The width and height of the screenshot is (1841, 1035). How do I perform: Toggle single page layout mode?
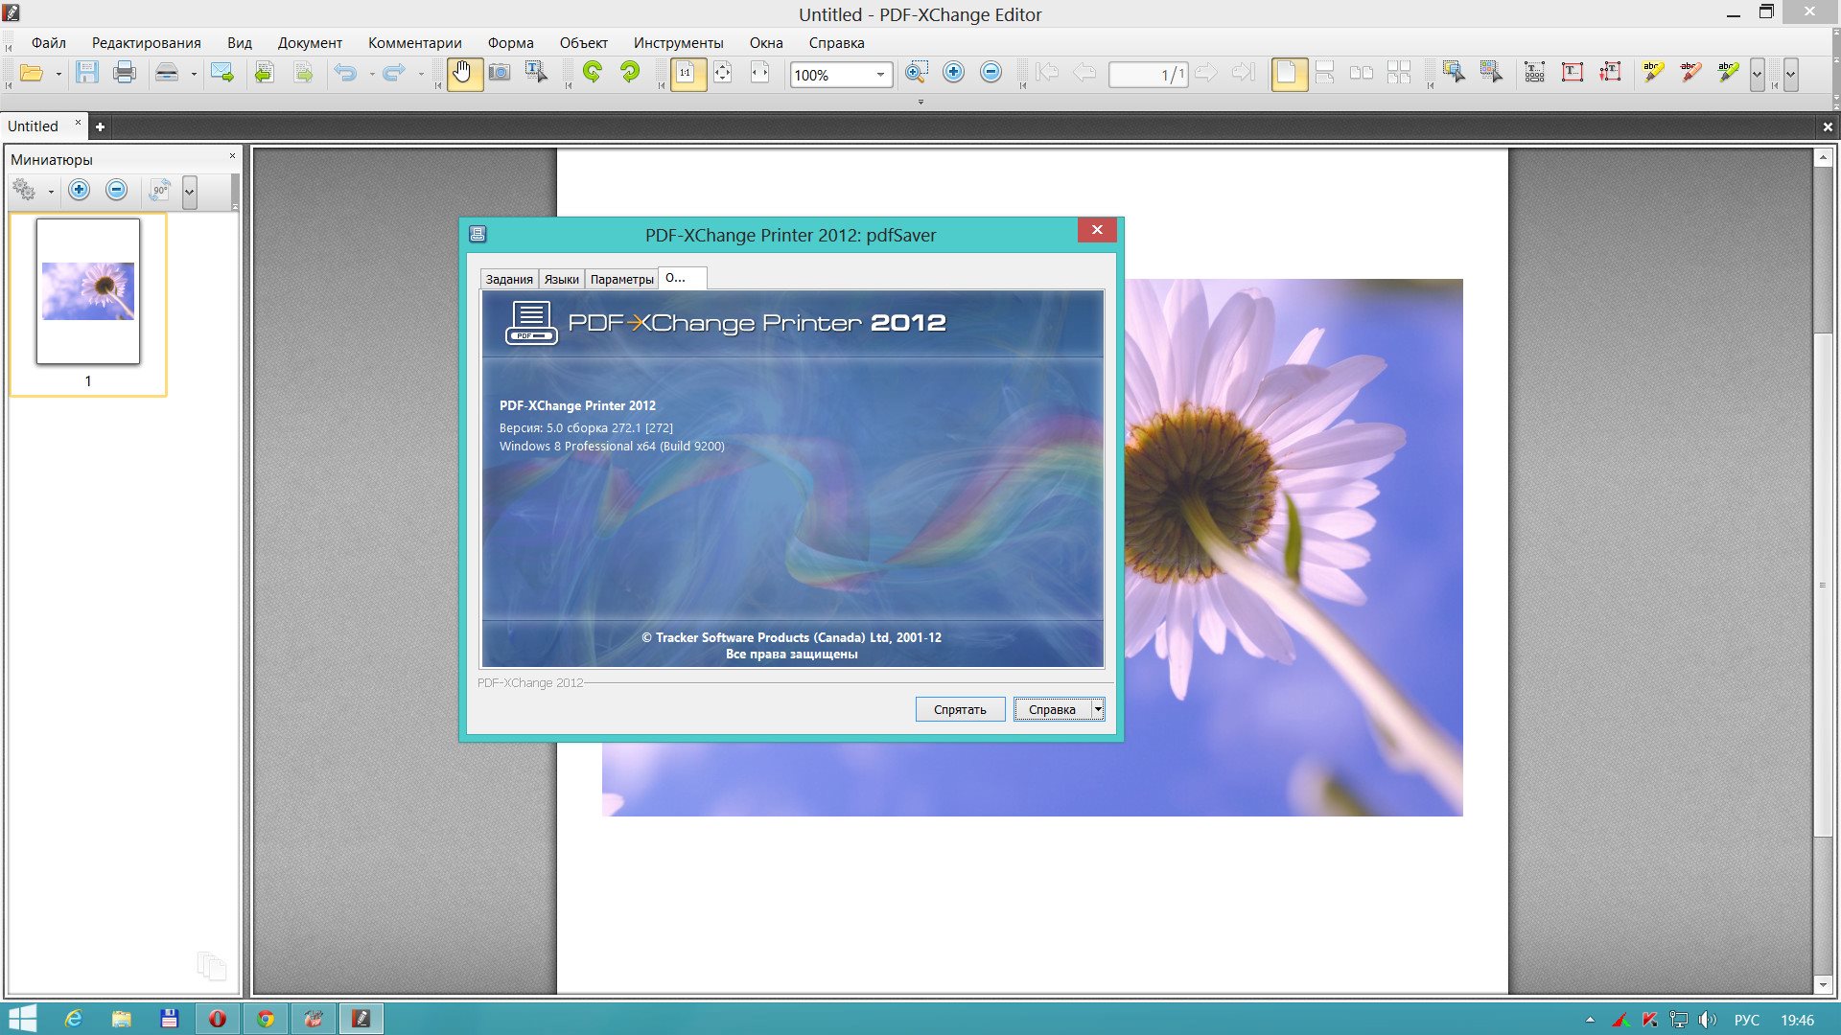(1288, 73)
